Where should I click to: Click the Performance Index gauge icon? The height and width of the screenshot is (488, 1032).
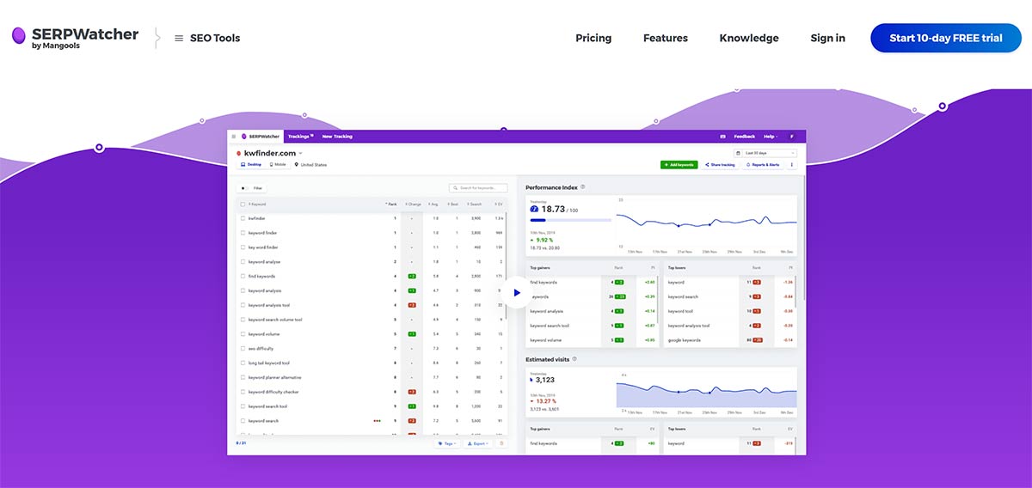pyautogui.click(x=534, y=209)
